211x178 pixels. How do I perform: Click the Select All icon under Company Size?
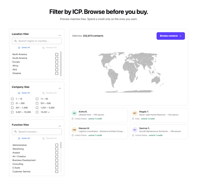(x=19, y=93)
